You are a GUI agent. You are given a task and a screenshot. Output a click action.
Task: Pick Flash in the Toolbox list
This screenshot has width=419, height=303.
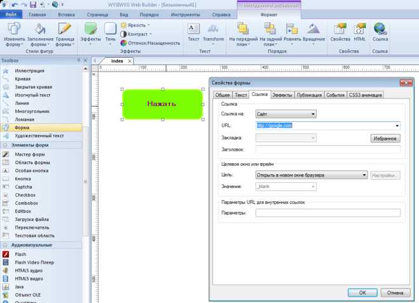click(20, 254)
